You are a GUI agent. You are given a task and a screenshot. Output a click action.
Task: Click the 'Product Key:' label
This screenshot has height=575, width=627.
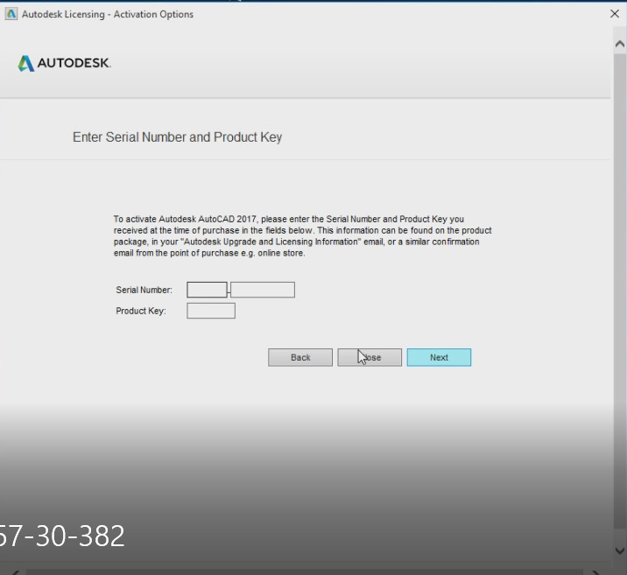click(x=141, y=311)
